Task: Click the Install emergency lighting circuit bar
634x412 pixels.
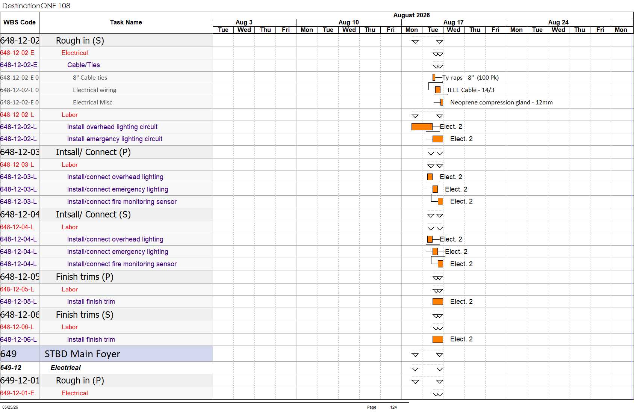Action: [x=438, y=139]
